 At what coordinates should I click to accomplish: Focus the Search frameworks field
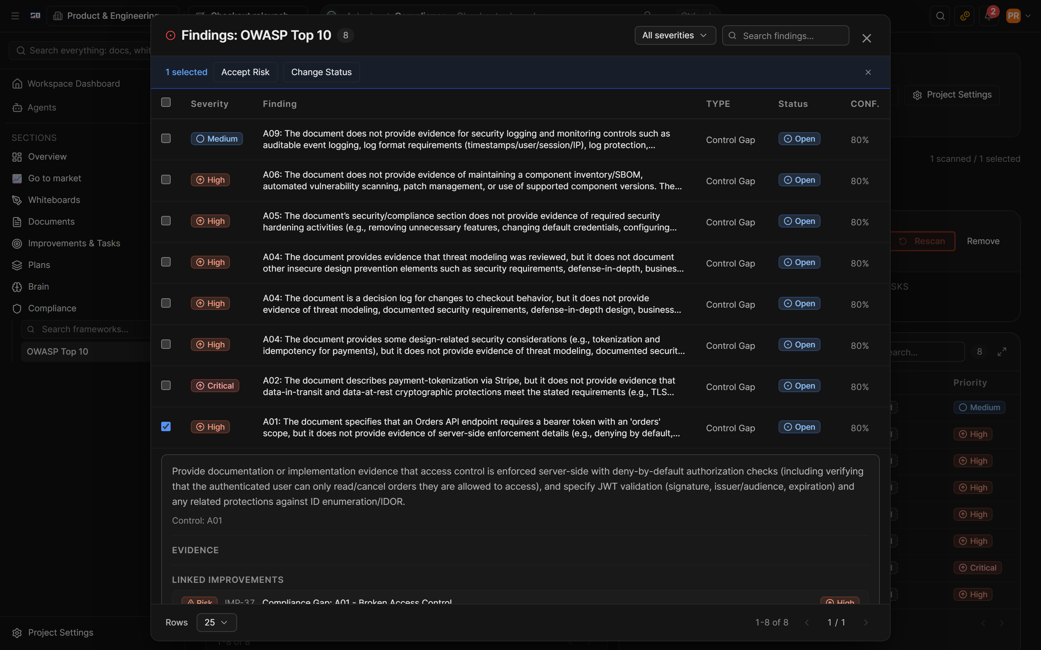[86, 329]
